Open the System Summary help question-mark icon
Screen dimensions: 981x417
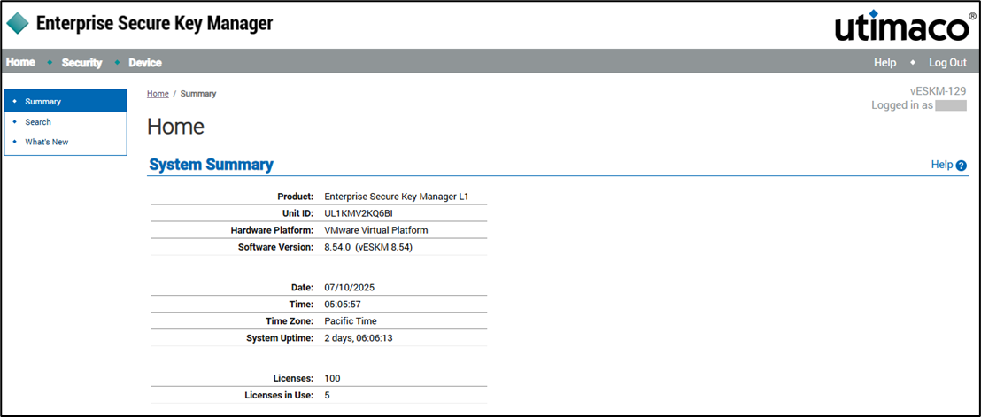(x=962, y=166)
